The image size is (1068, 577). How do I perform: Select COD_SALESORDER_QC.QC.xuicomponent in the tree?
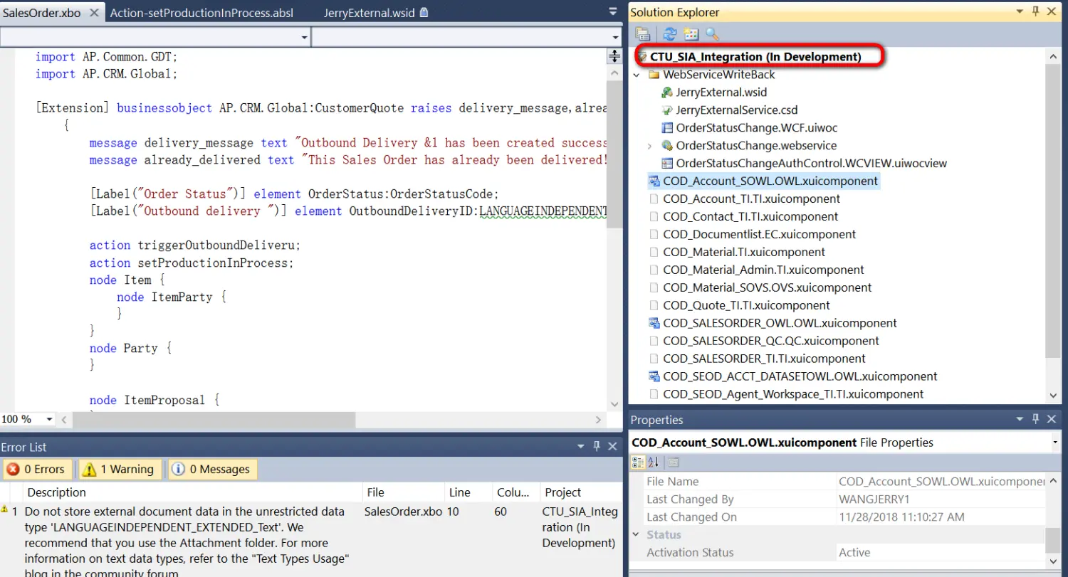pyautogui.click(x=771, y=341)
